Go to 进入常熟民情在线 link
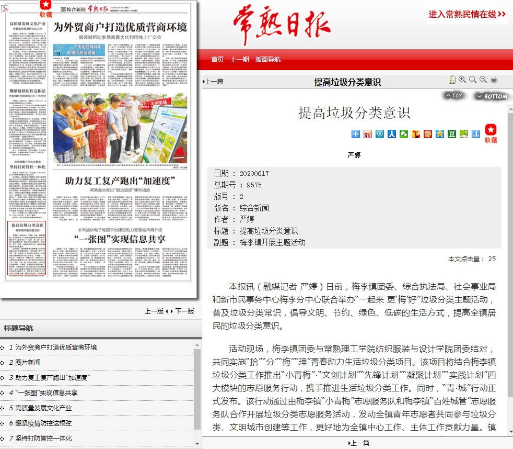Screen dimensions: 513x449 click(x=467, y=14)
